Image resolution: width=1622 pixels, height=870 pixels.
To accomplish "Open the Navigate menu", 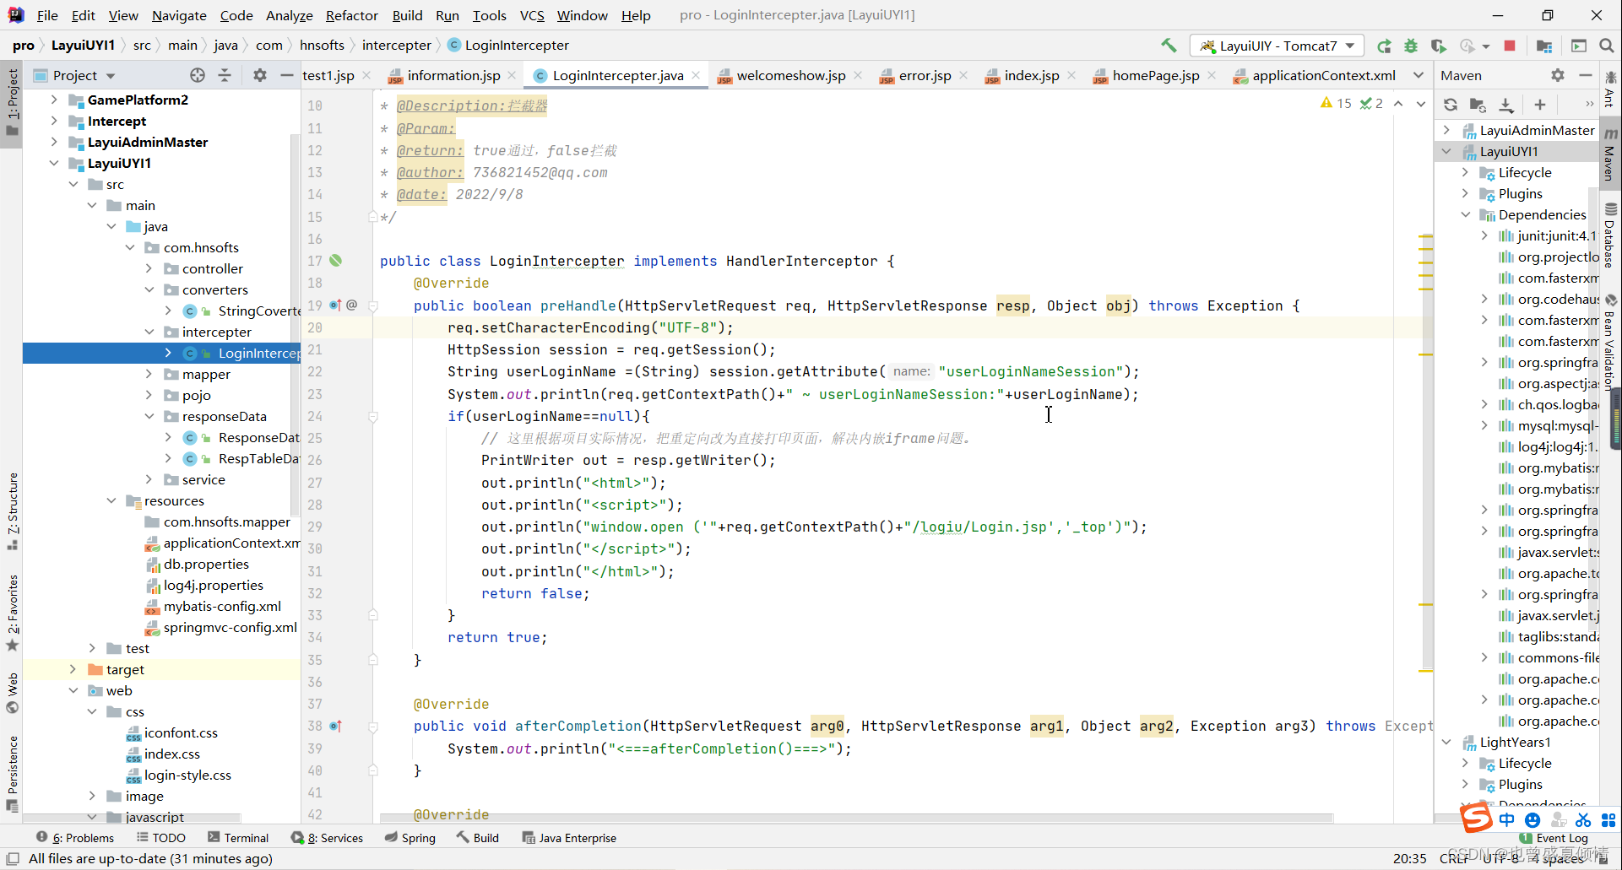I will pyautogui.click(x=179, y=15).
